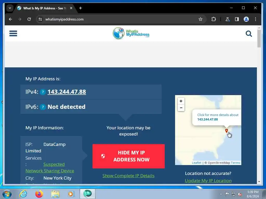Toggle the browser side panel icon
This screenshot has width=266, height=199.
[237, 19]
